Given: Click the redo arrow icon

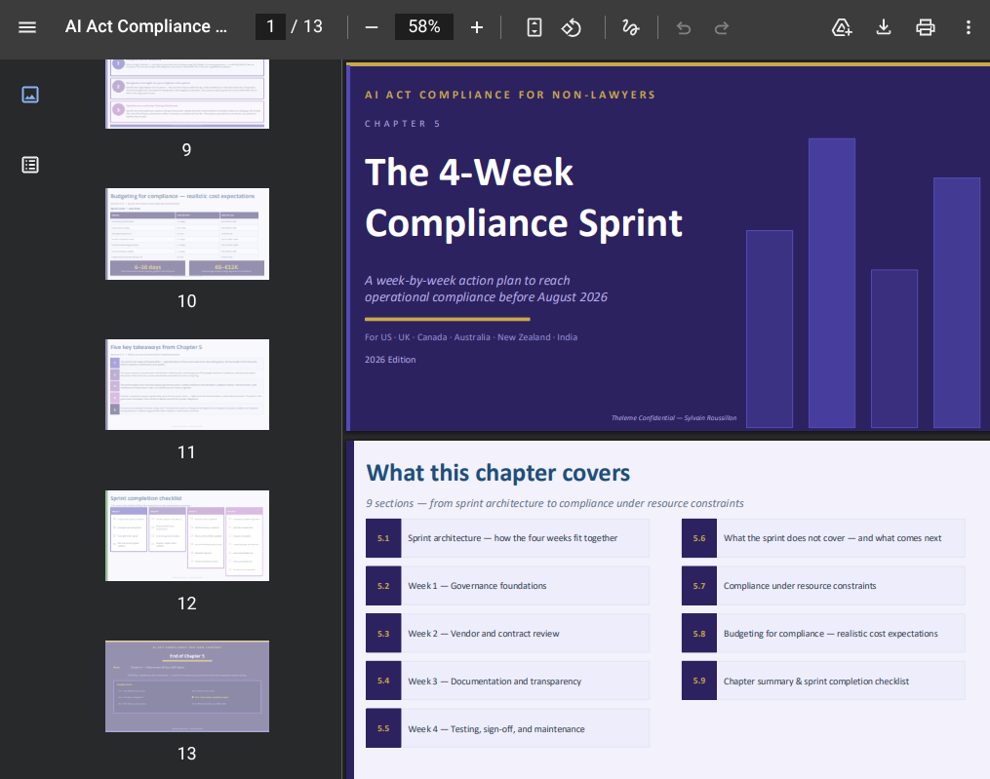Looking at the screenshot, I should point(721,27).
